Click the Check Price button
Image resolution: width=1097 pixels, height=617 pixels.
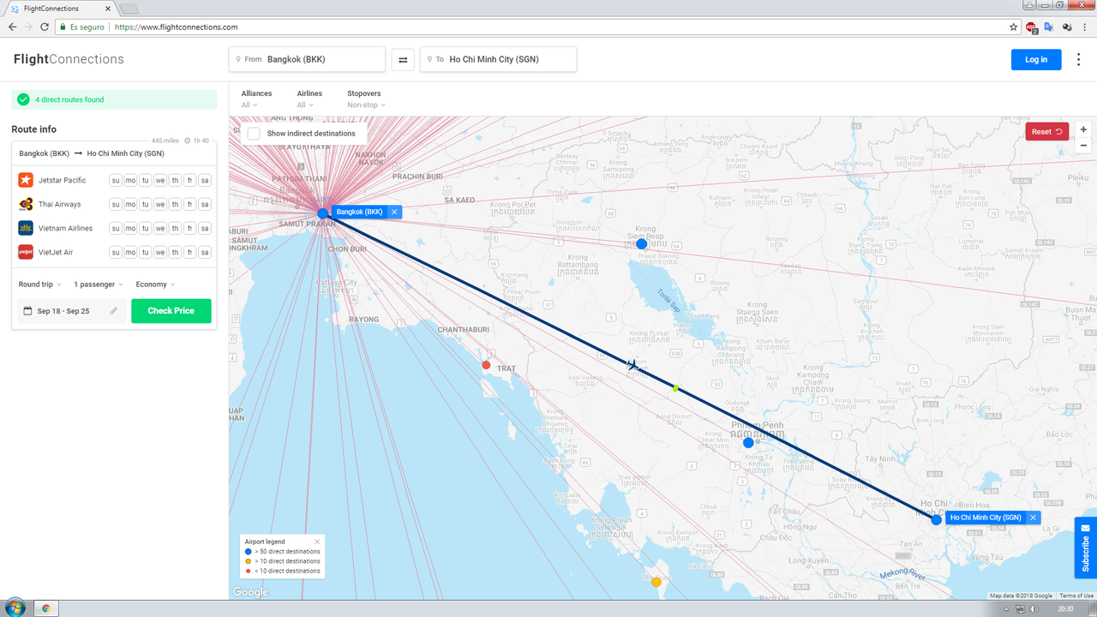coord(171,311)
